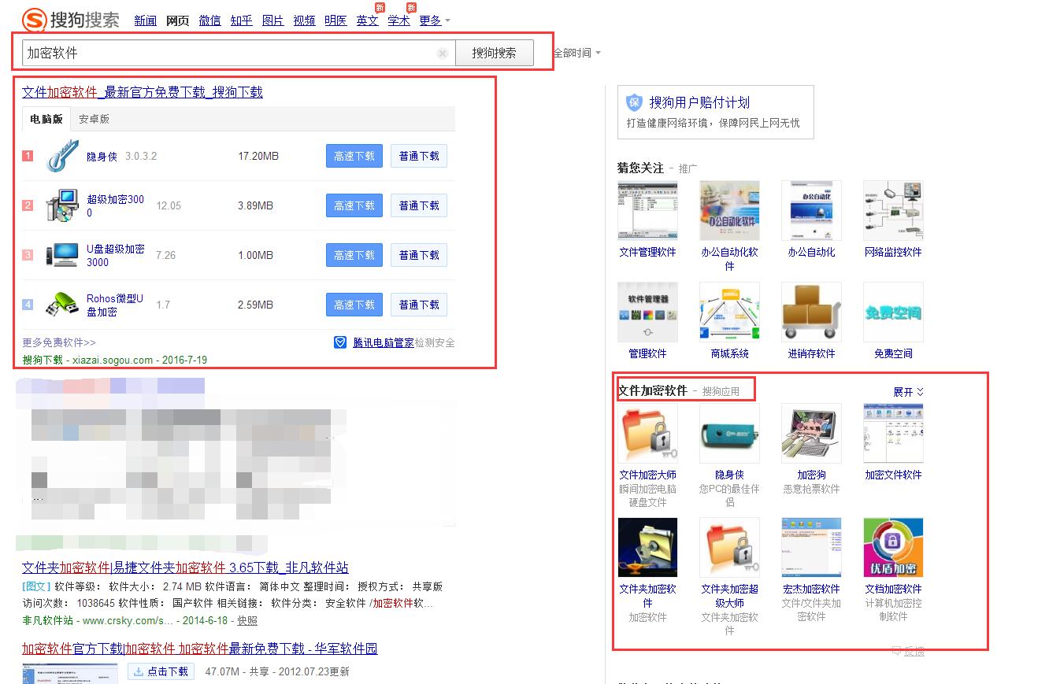The image size is (1049, 684).
Task: Open the 文件加密软件_最新官方免费下载 result title
Action: coord(143,92)
